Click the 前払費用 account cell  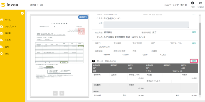(97, 85)
